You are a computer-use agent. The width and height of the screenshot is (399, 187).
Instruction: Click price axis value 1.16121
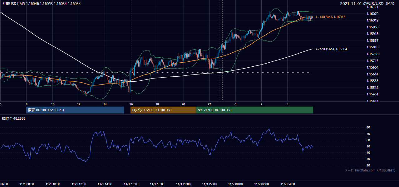[x=372, y=7]
